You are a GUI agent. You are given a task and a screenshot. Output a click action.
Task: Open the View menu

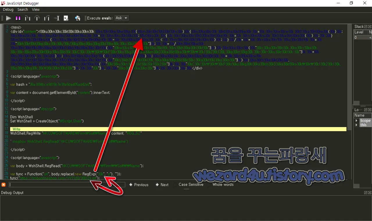36,10
